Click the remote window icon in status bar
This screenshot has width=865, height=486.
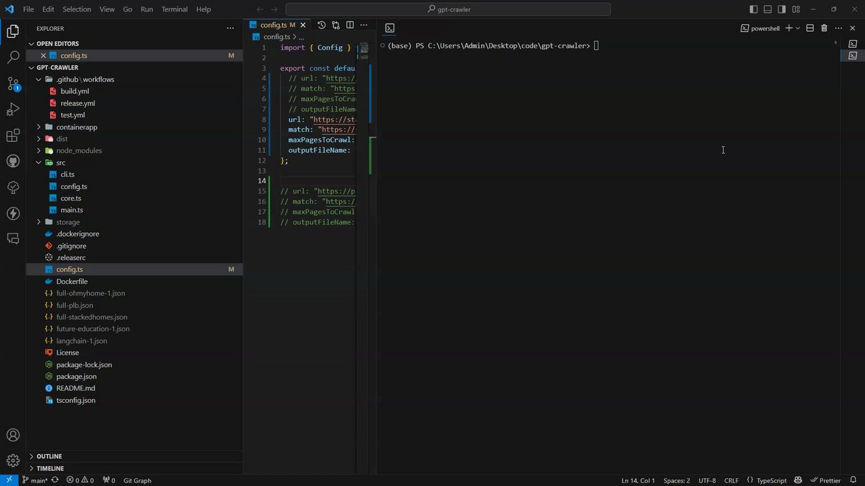pyautogui.click(x=9, y=480)
